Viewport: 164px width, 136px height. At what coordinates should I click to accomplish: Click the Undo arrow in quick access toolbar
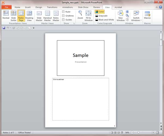pyautogui.click(x=8, y=28)
